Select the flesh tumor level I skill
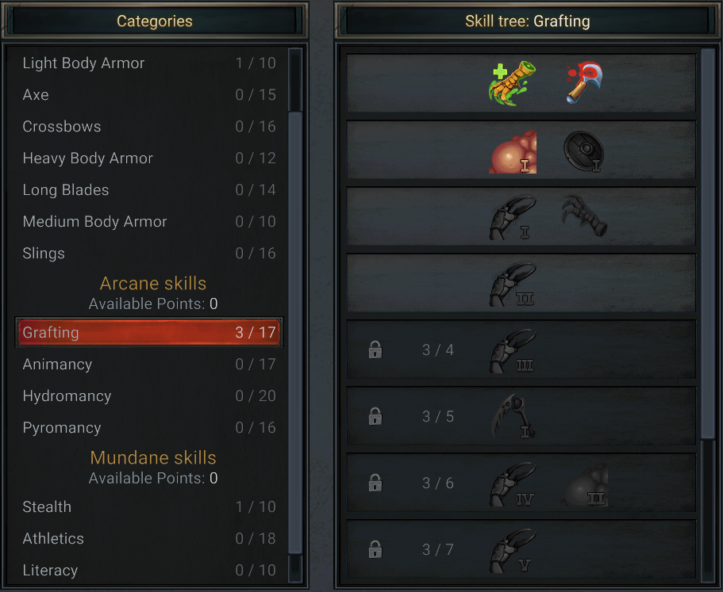This screenshot has width=723, height=592. pos(512,152)
